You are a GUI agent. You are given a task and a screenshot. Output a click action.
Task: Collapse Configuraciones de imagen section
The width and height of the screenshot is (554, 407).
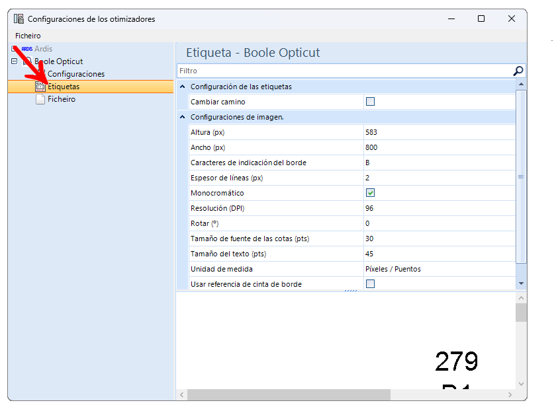(x=182, y=117)
